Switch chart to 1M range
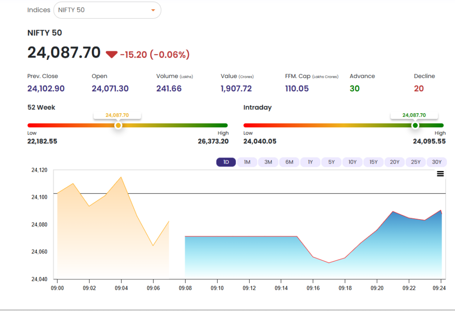Viewport: 455px width, 311px height. [247, 162]
